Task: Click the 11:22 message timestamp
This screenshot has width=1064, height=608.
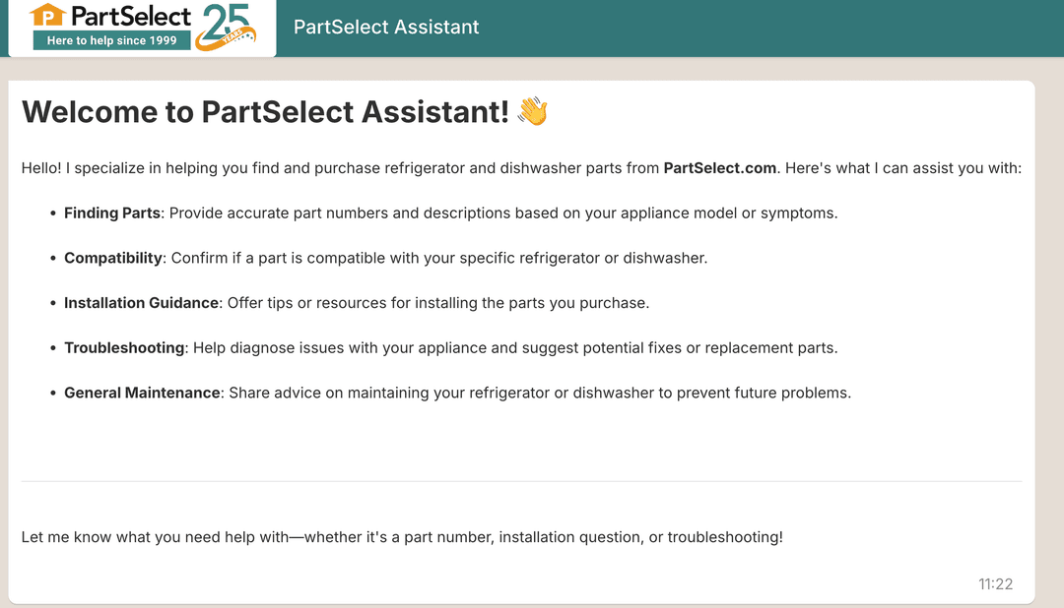Action: click(x=996, y=583)
